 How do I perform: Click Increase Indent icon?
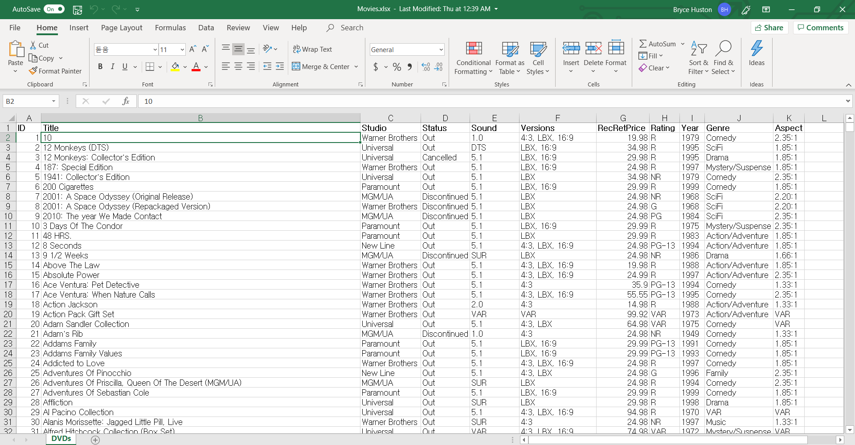tap(280, 66)
